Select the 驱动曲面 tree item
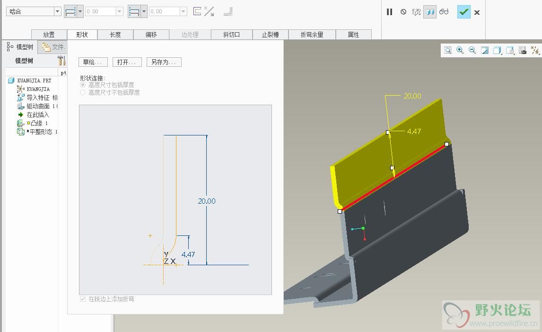542x332 pixels. pyautogui.click(x=37, y=106)
